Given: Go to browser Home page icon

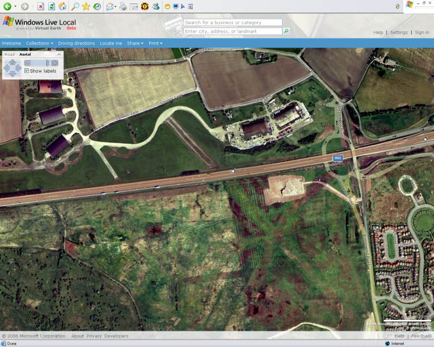Looking at the screenshot, I should tap(62, 7).
